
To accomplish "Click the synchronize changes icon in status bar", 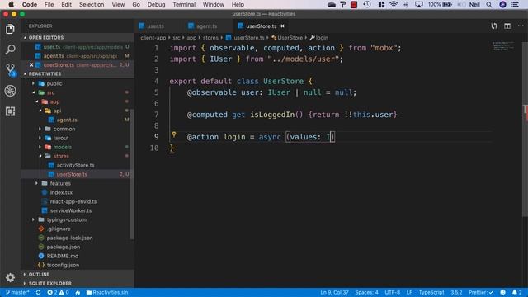I will pyautogui.click(x=39, y=292).
